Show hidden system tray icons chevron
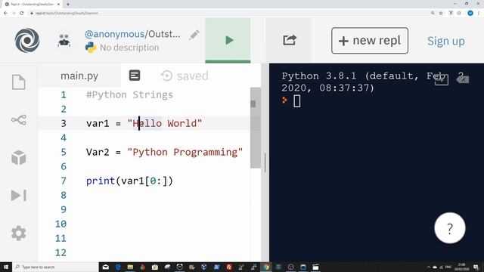The width and height of the screenshot is (484, 272). click(x=429, y=267)
